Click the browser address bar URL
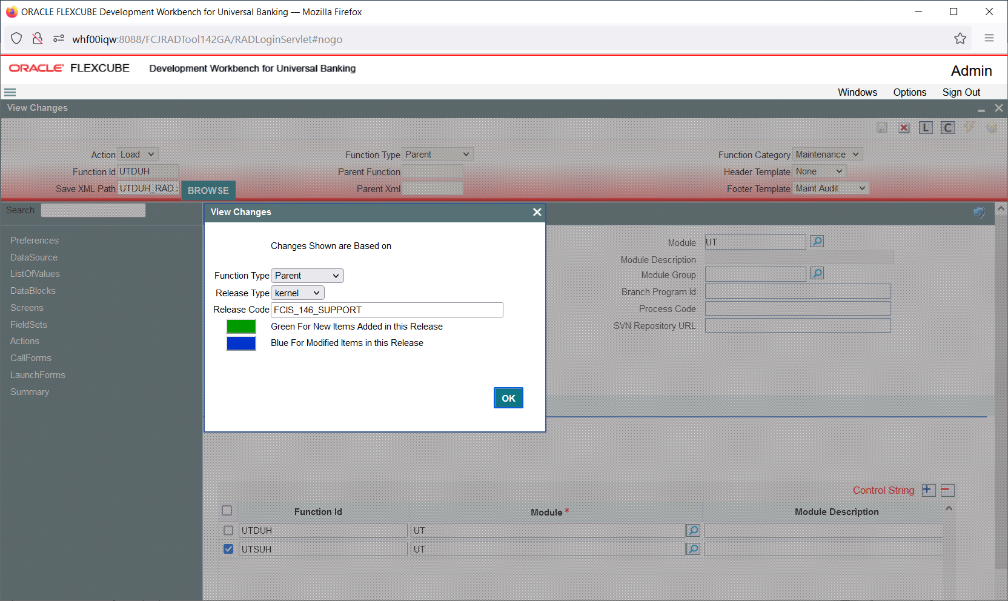 tap(207, 39)
